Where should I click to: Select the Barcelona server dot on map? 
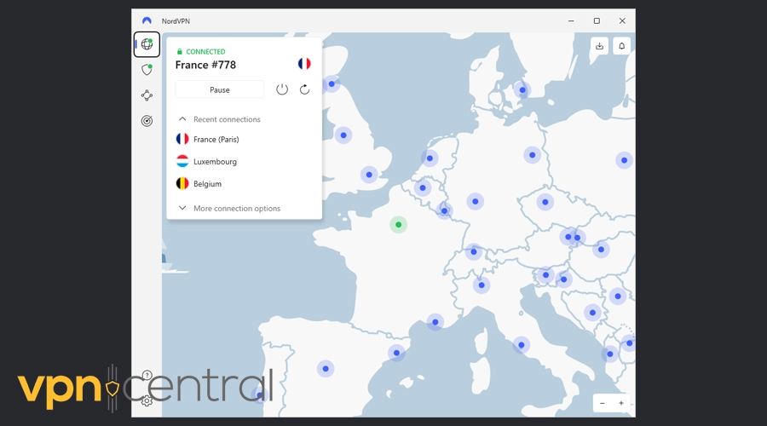(x=396, y=353)
